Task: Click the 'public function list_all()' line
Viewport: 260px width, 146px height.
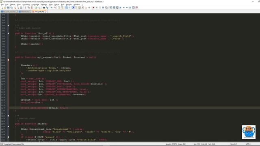Action: 35,33
